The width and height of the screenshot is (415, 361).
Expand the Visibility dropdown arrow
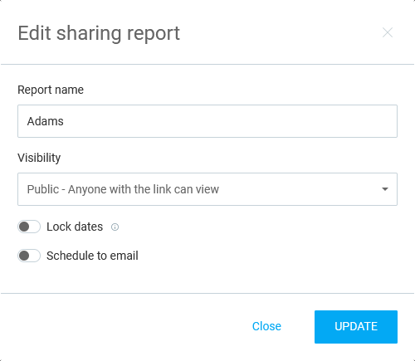click(385, 189)
